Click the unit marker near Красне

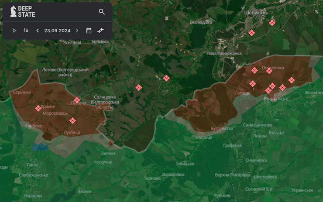click(x=38, y=108)
